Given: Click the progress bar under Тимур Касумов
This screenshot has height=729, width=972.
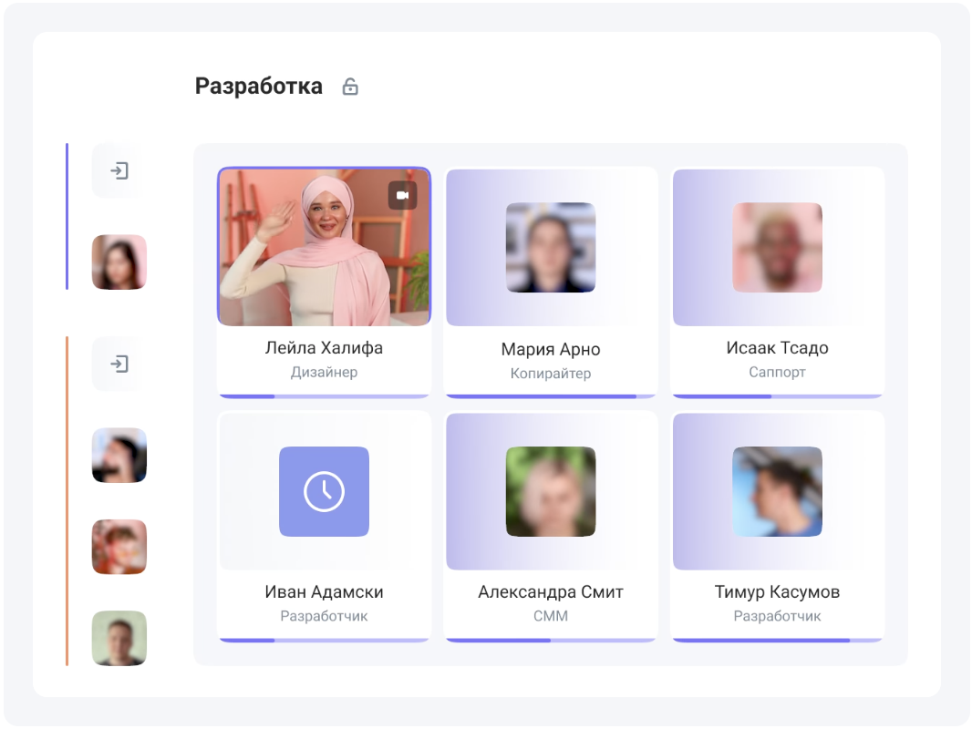Looking at the screenshot, I should 777,641.
